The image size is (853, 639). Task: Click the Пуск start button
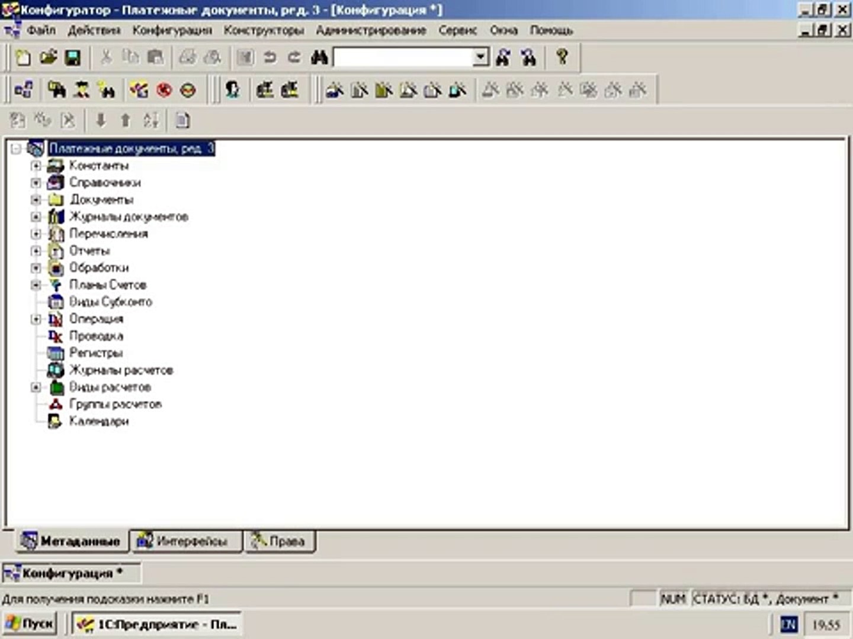30,624
